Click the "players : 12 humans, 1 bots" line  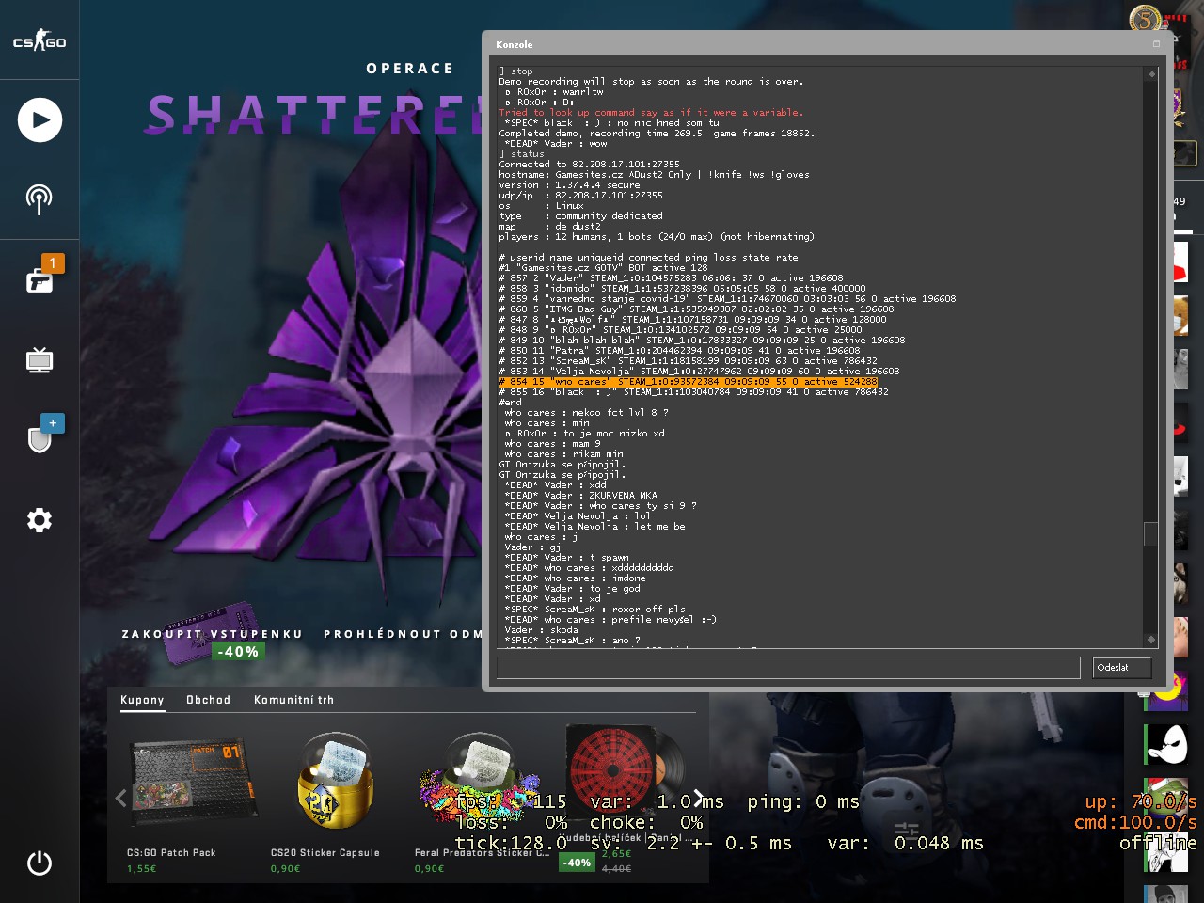coord(656,237)
